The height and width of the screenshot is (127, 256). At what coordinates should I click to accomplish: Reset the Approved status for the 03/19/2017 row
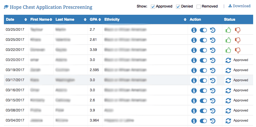[x=228, y=70]
